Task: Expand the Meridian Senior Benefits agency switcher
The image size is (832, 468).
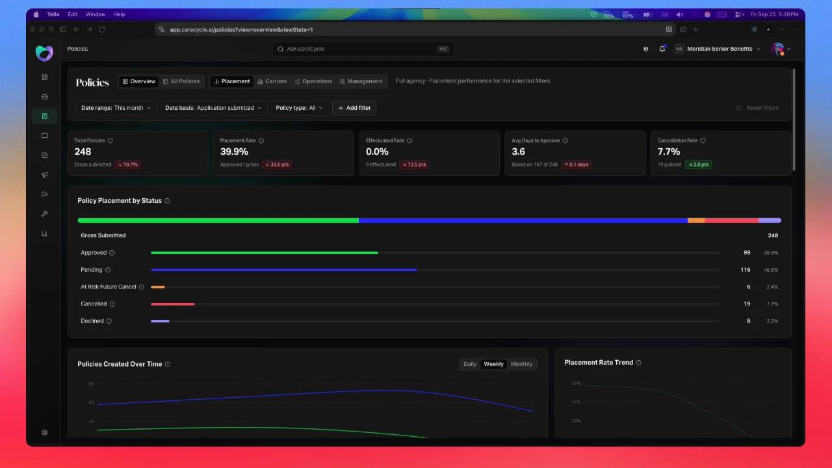Action: coord(718,49)
